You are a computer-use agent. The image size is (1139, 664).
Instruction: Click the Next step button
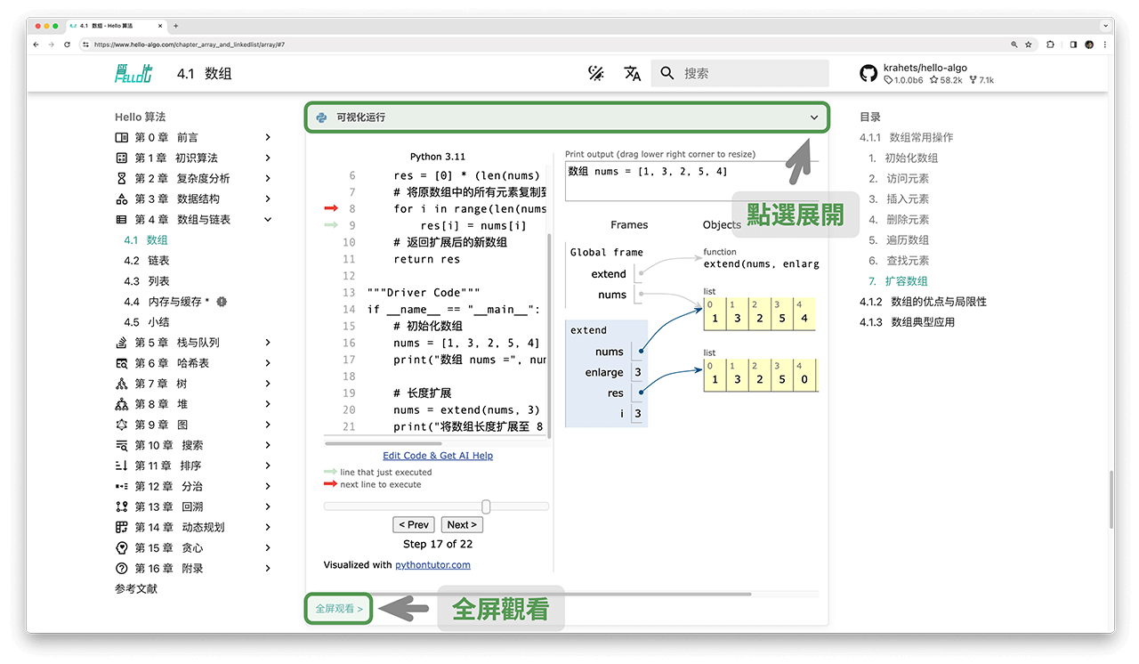(x=462, y=524)
